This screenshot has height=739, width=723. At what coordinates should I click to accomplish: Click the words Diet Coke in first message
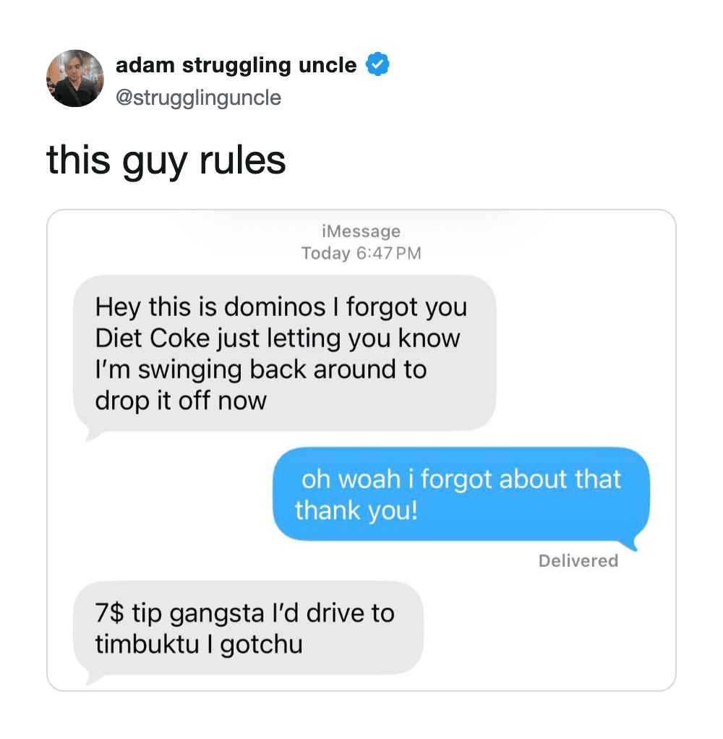tap(153, 338)
